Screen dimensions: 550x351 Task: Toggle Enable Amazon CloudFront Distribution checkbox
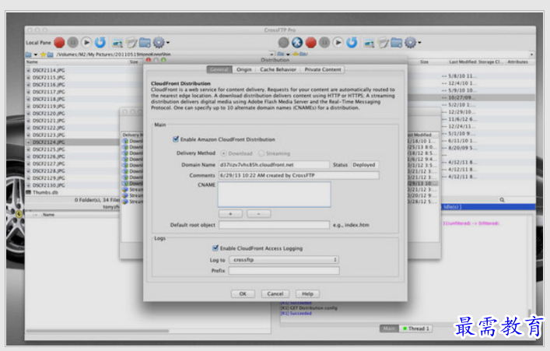(176, 139)
